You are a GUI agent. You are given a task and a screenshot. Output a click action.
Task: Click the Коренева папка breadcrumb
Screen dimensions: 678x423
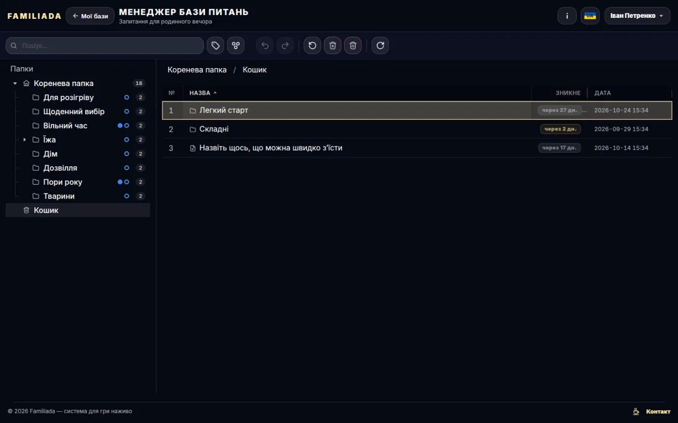[x=197, y=70]
